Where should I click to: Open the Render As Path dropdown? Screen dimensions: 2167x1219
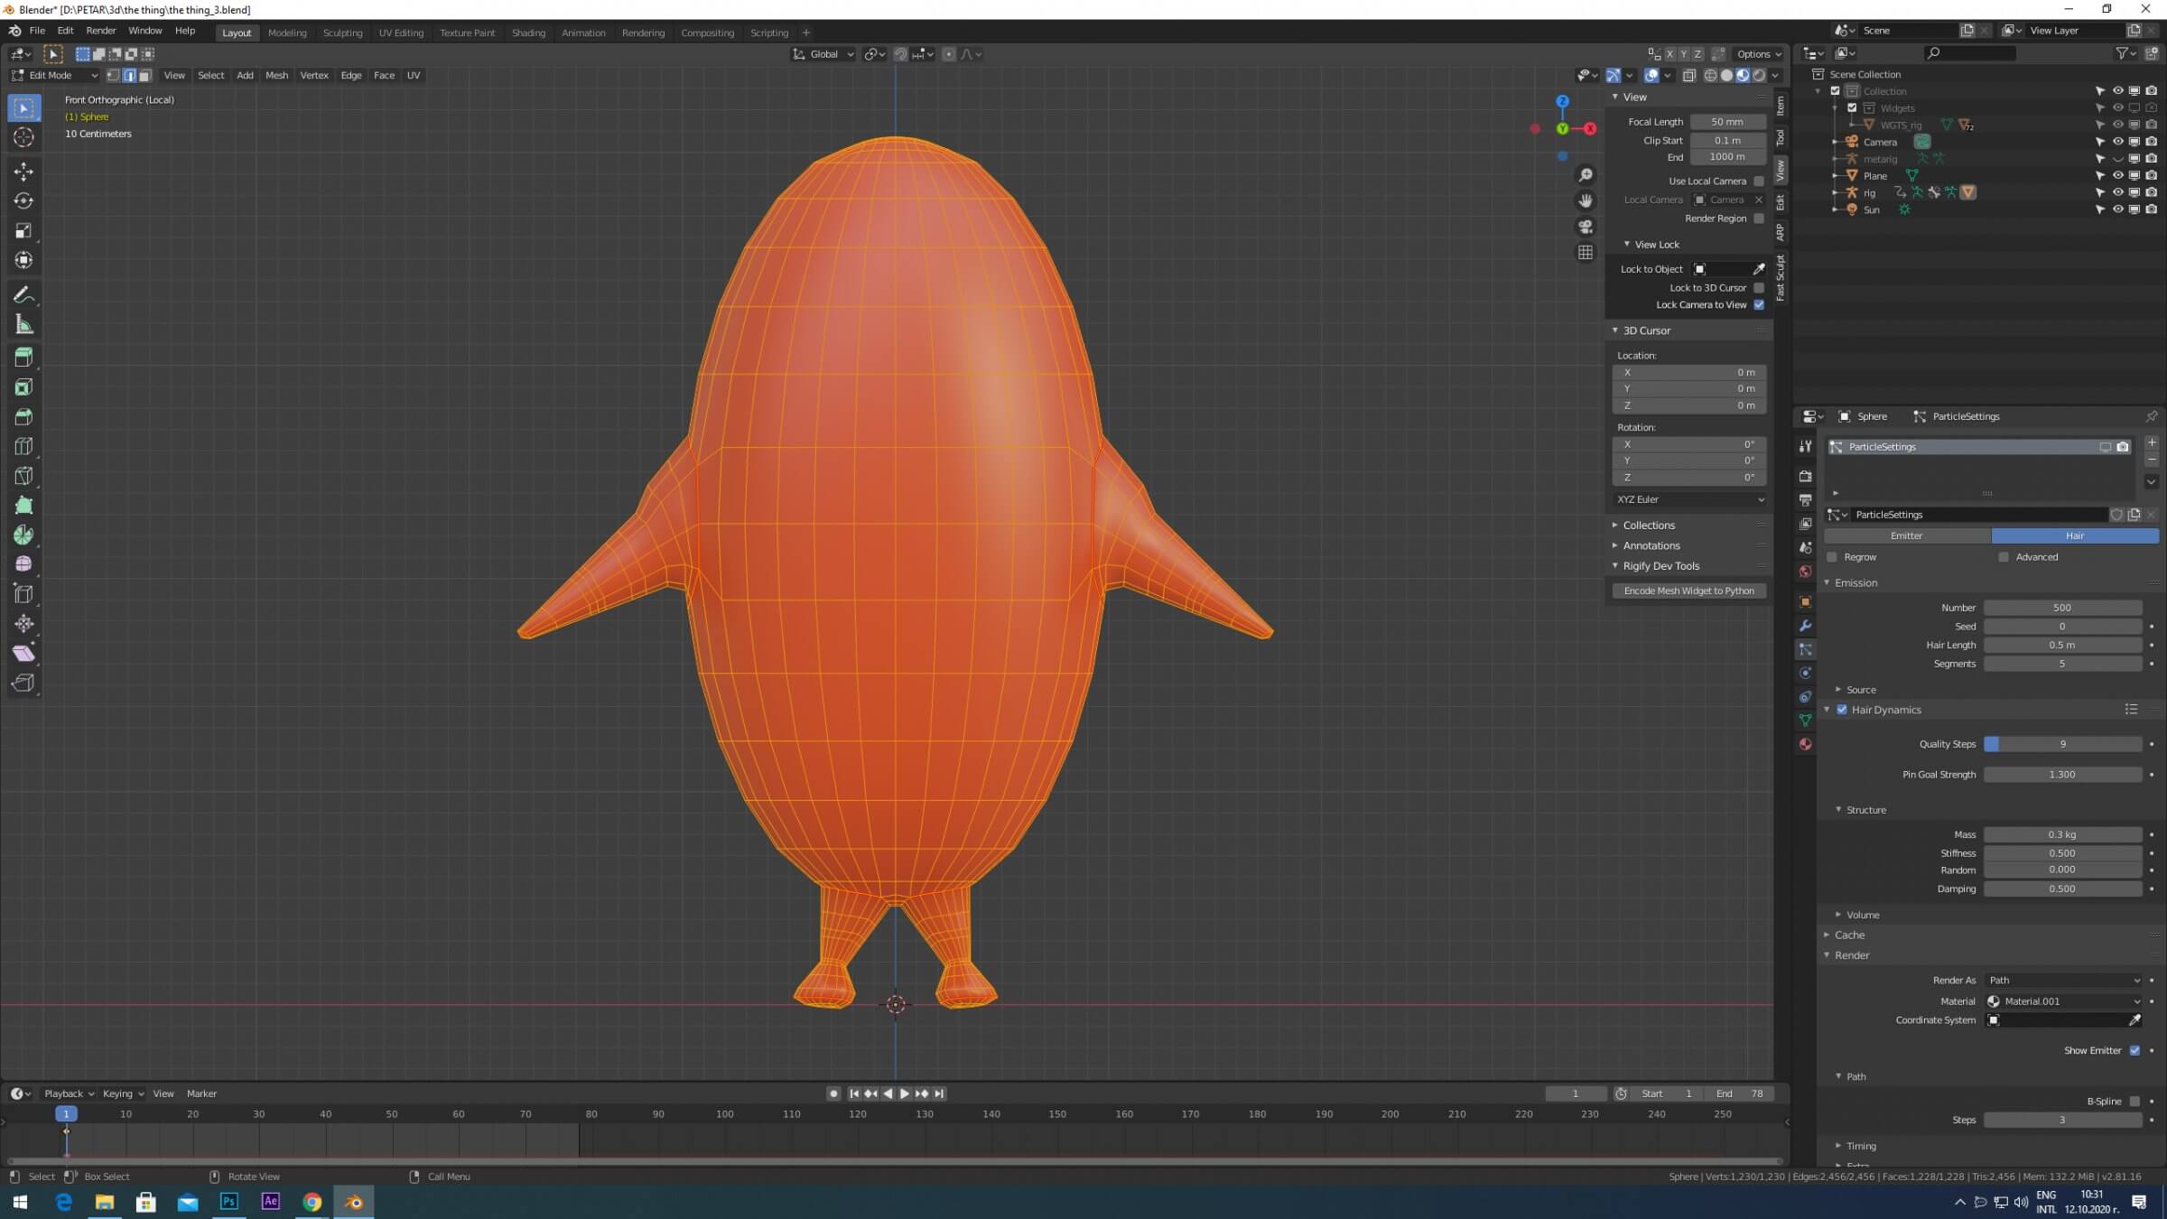tap(2063, 981)
